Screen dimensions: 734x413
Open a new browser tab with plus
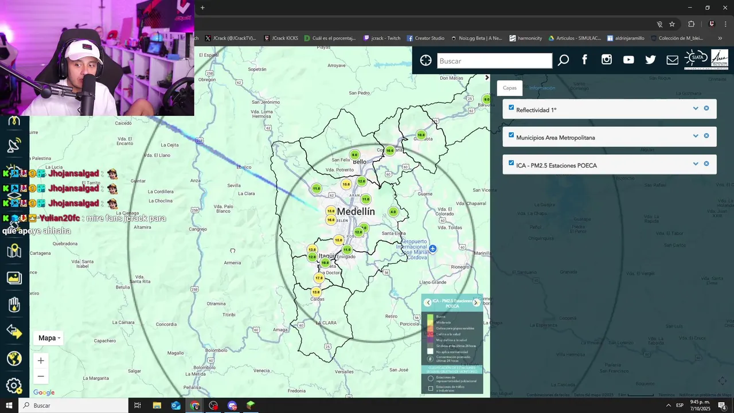coord(202,7)
